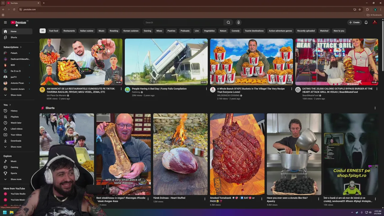Open the Smoked Tomahawk short thumbnail
The width and height of the screenshot is (384, 216).
click(237, 154)
